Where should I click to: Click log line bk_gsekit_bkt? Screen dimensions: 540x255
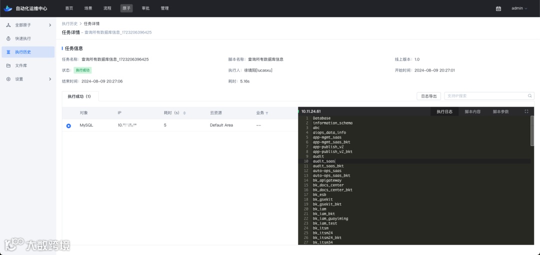point(327,204)
